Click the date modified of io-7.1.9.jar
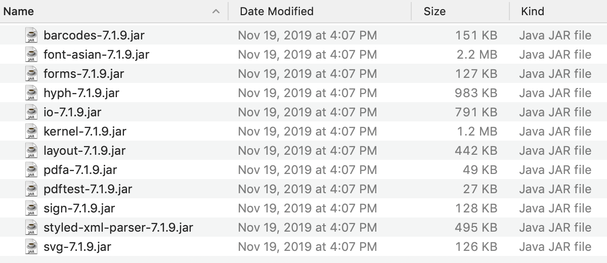This screenshot has width=607, height=263. (x=308, y=112)
